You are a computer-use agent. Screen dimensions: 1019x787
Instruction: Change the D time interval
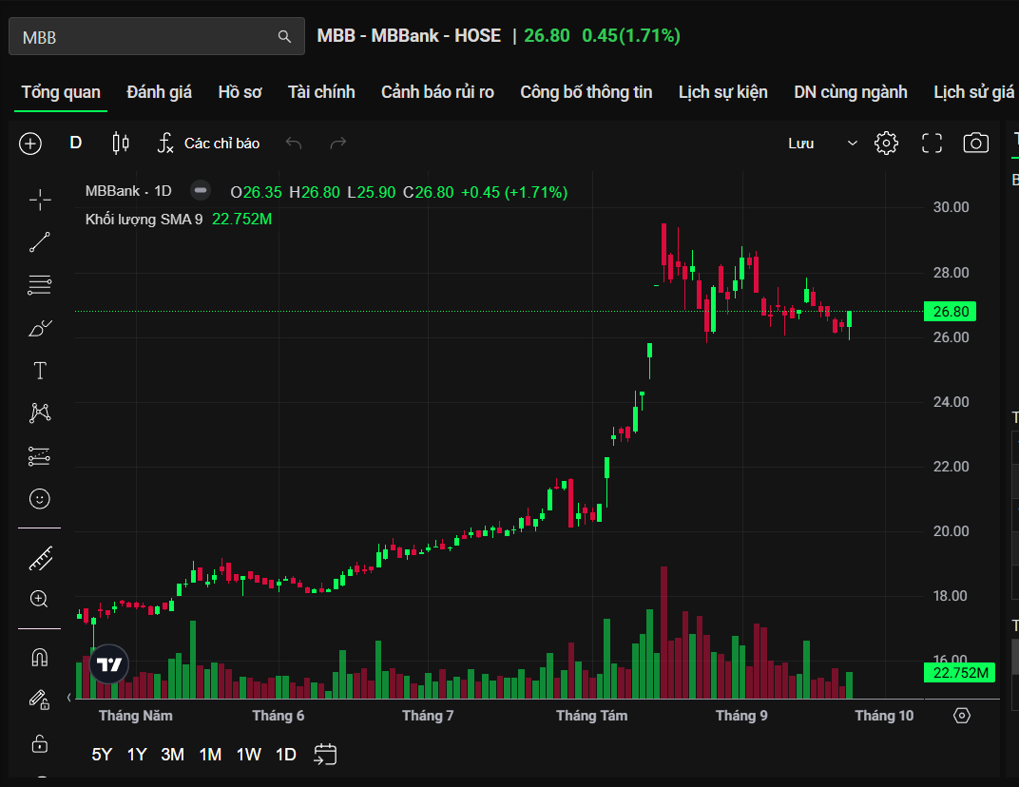pos(76,143)
